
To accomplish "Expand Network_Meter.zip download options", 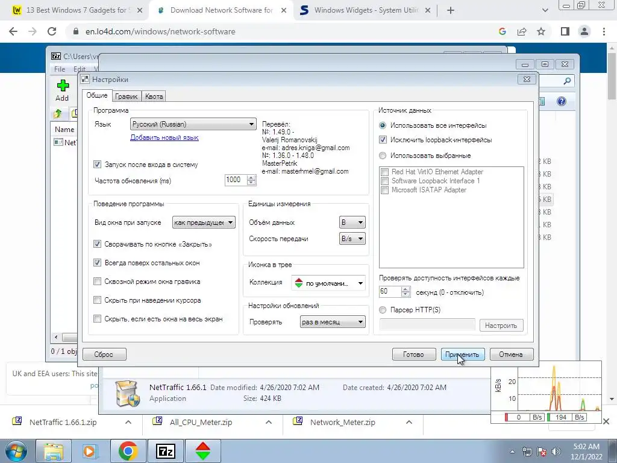I will pyautogui.click(x=409, y=422).
